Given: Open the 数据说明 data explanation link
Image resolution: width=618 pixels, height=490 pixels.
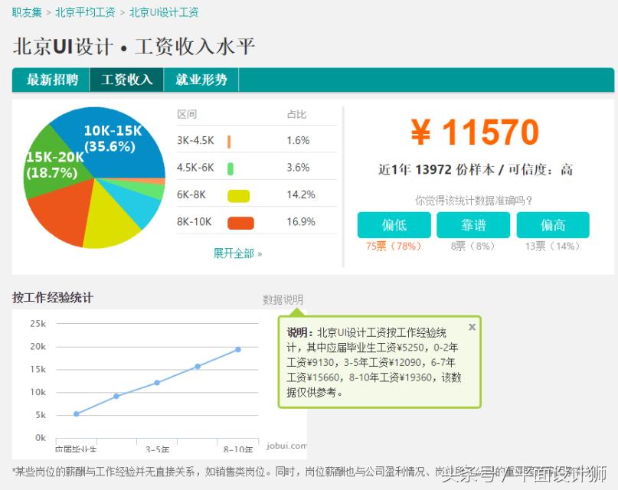Looking at the screenshot, I should [x=283, y=299].
